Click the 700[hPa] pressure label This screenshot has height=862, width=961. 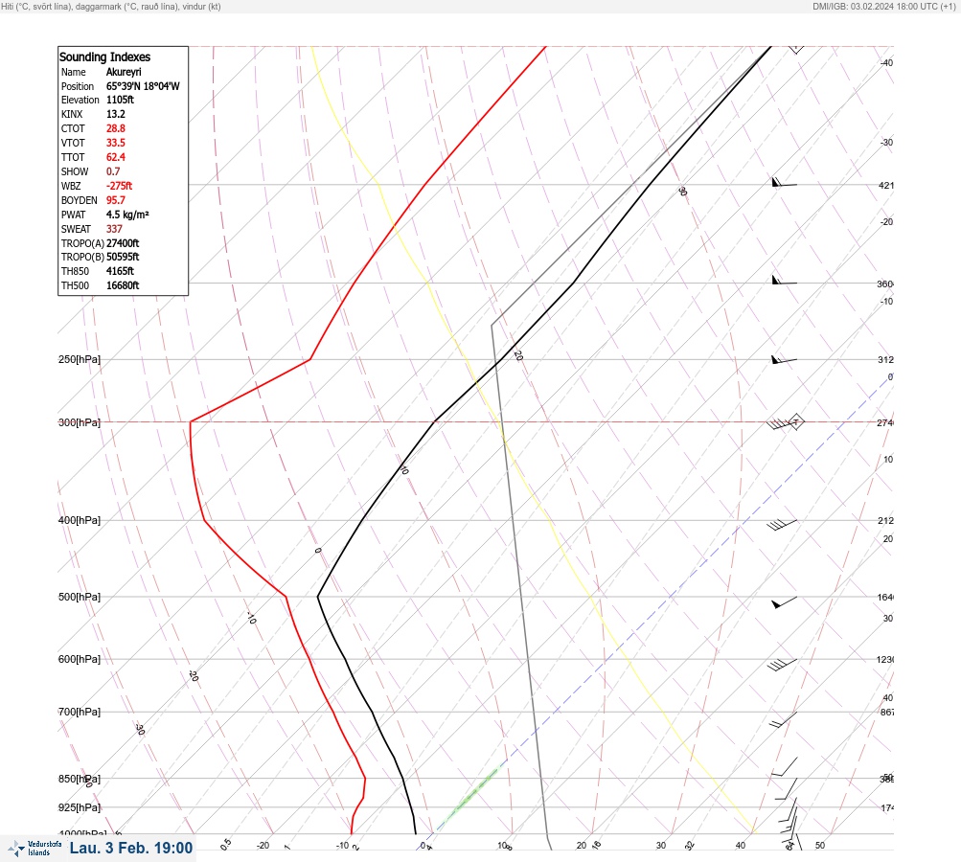tap(80, 713)
